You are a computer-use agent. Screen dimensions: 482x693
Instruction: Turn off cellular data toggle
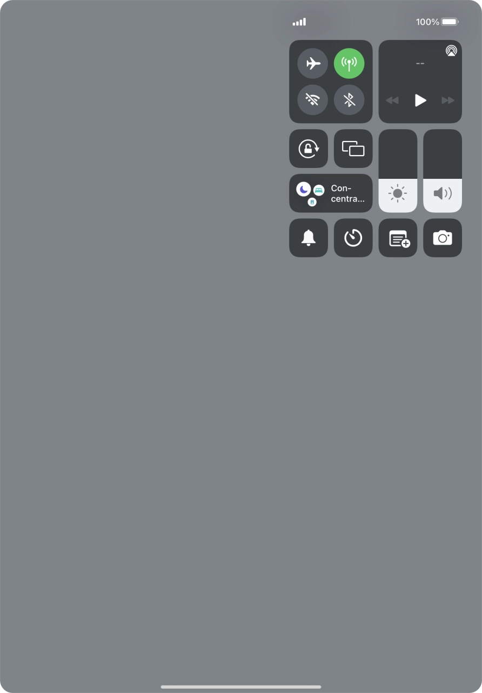[349, 64]
